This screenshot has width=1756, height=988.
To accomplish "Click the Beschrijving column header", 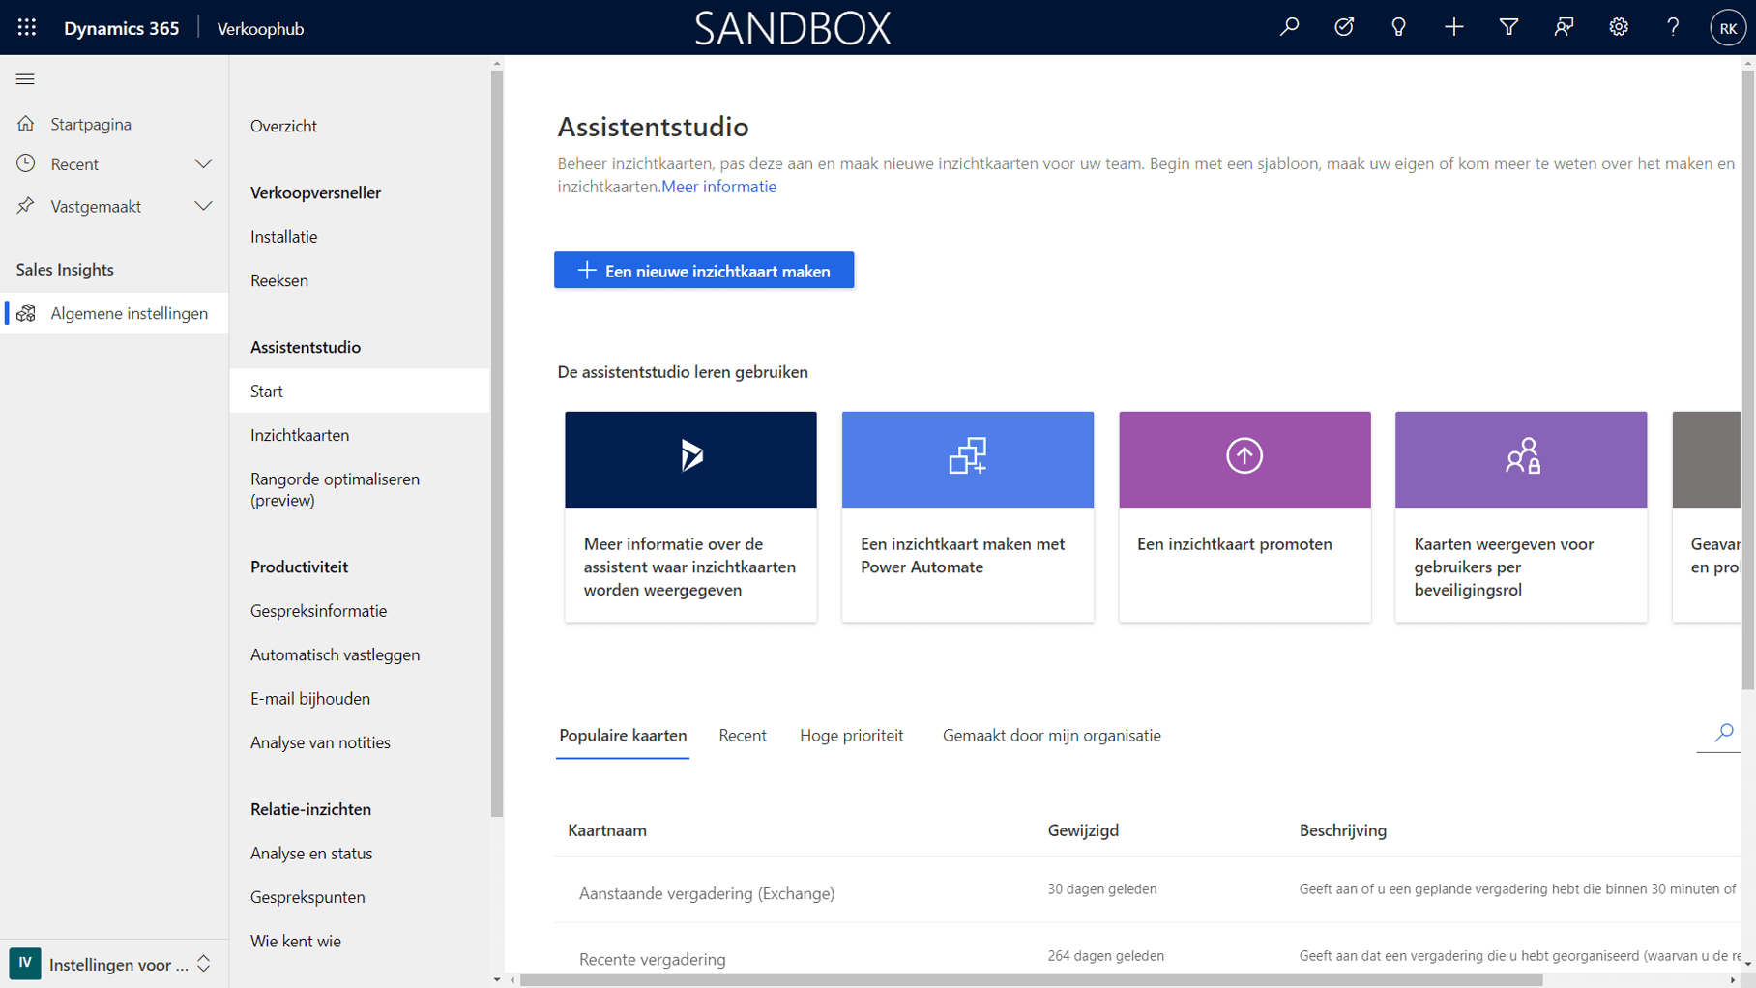I will tap(1342, 830).
